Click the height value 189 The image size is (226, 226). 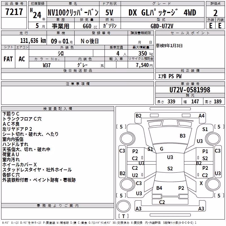(x=218, y=102)
